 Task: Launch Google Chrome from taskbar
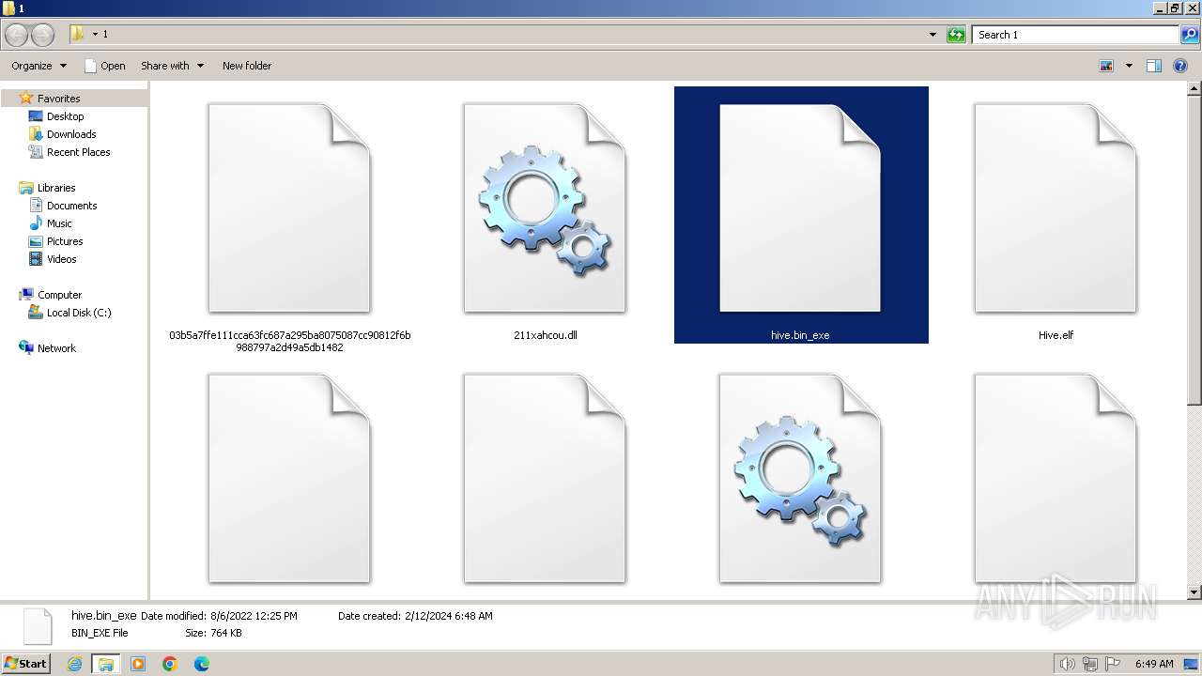coord(170,664)
